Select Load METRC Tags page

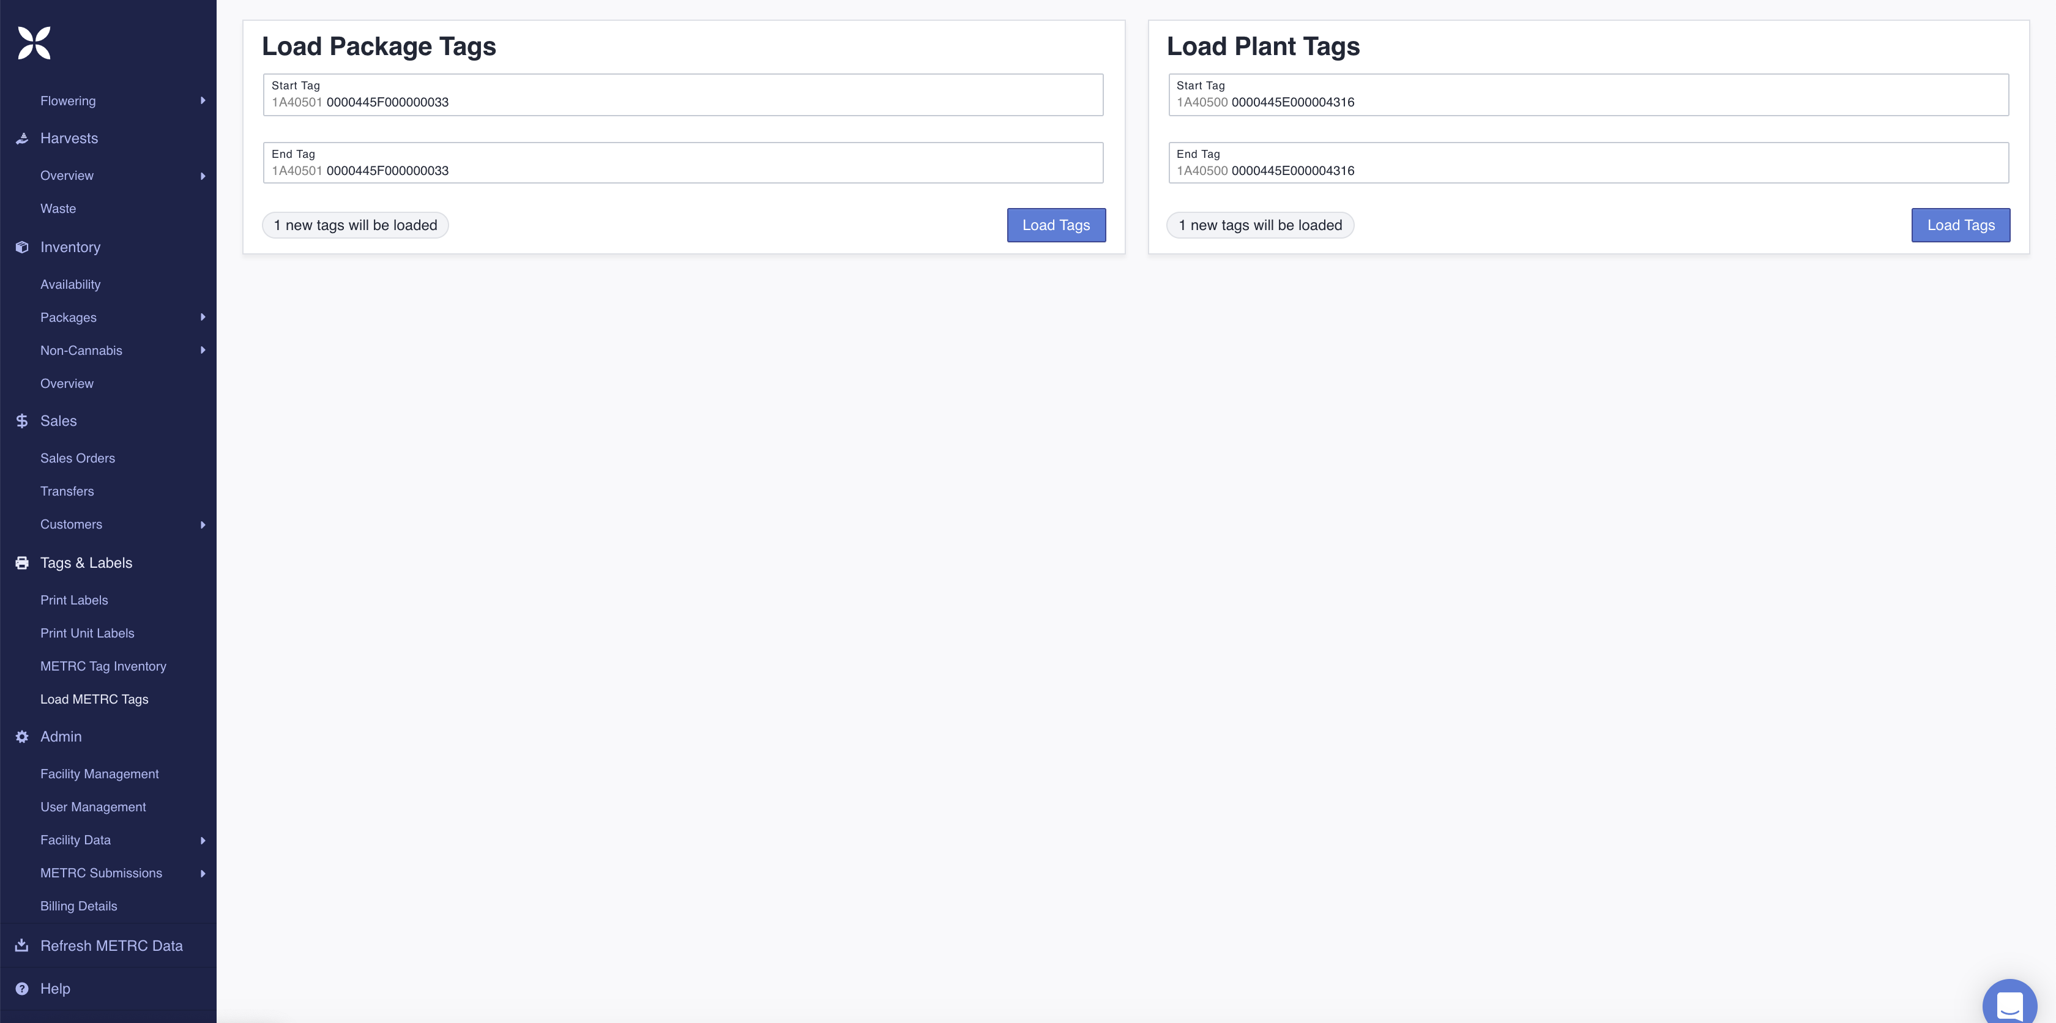[94, 700]
